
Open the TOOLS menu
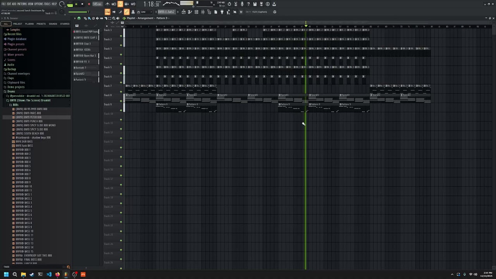47,4
